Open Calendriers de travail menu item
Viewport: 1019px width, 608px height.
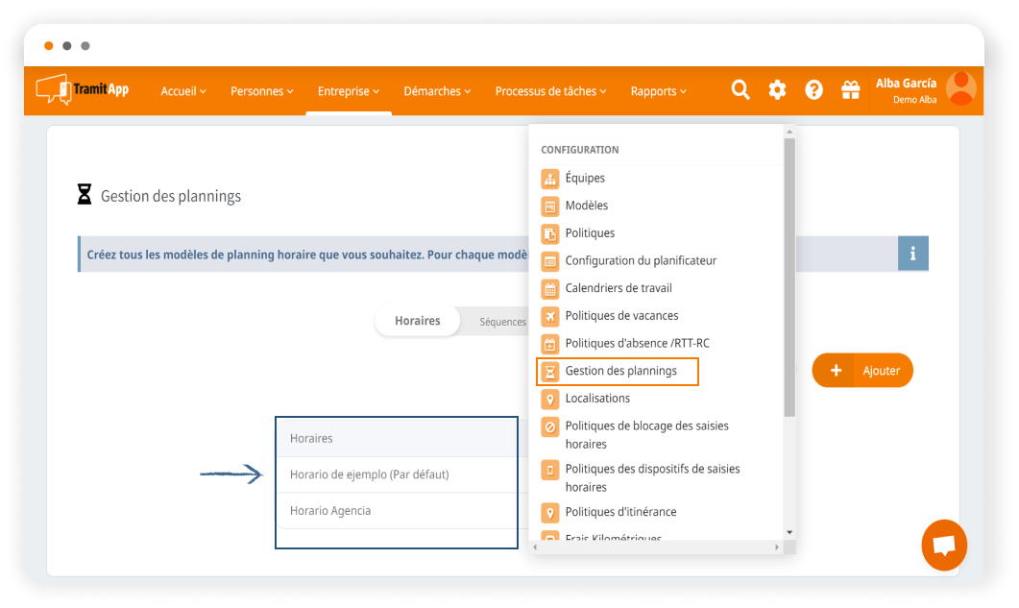[618, 288]
